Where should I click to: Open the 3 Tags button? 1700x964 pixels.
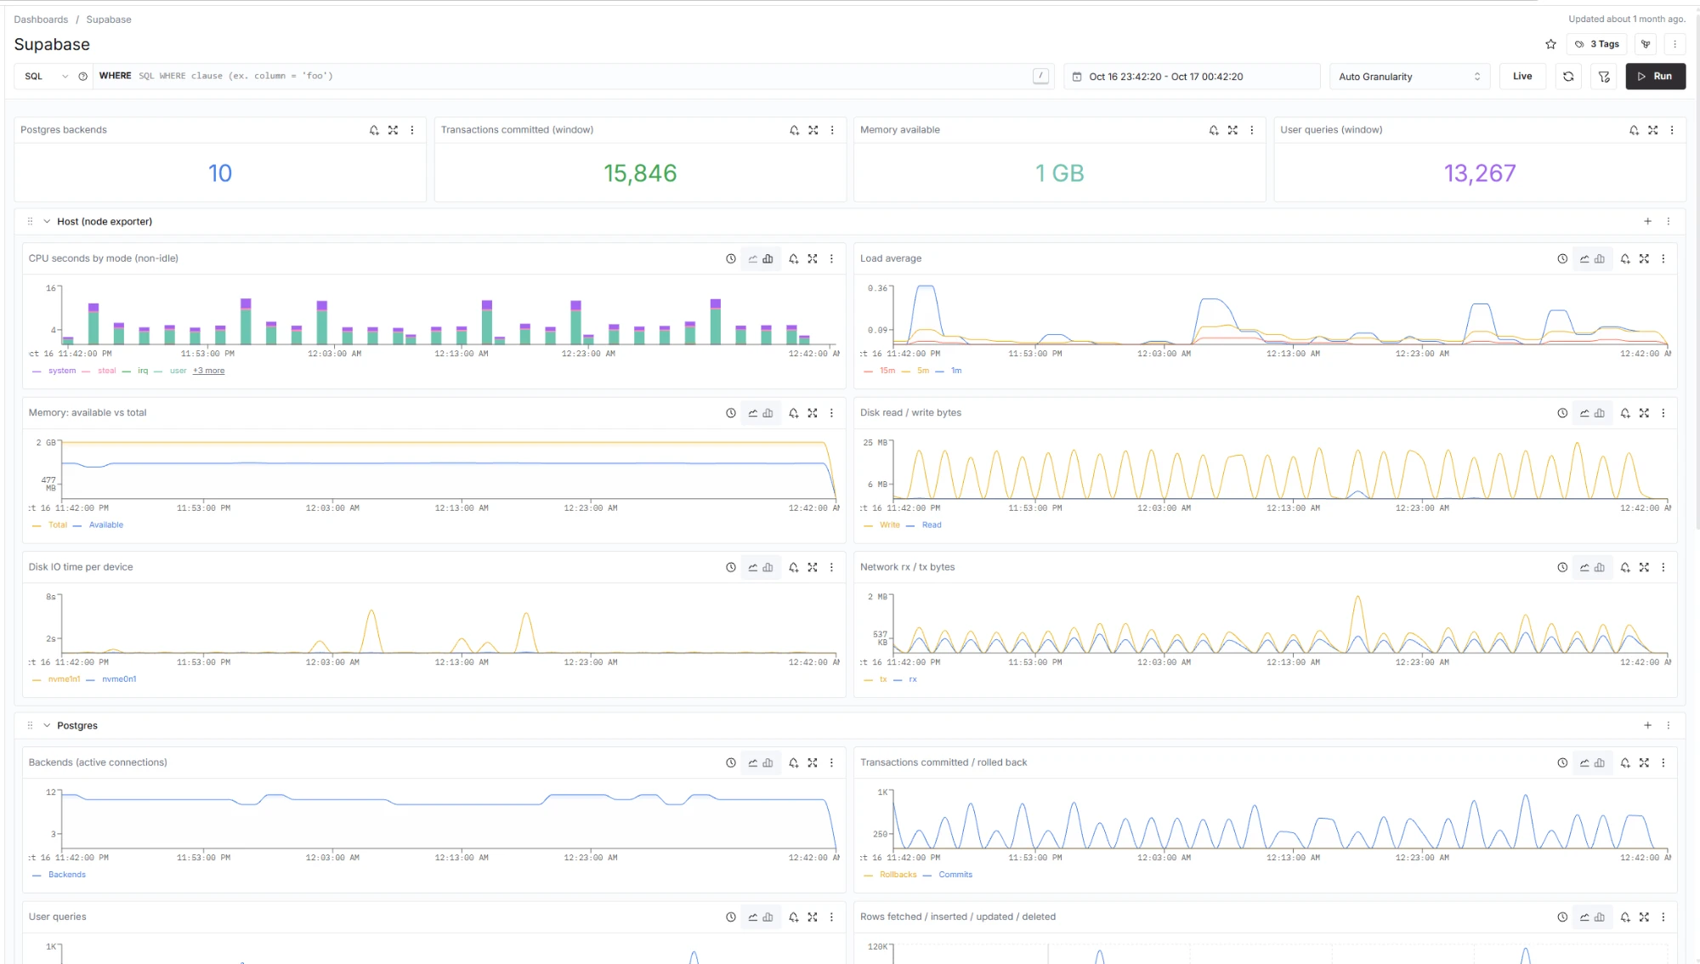1597,44
